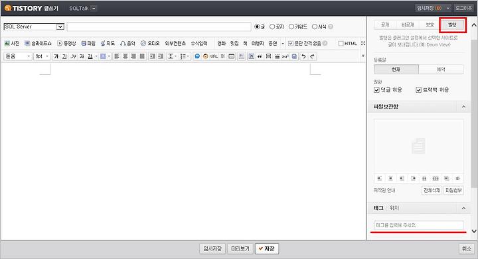This screenshot has height=259, width=478.
Task: Choose the 발행 publish option
Action: 452,25
